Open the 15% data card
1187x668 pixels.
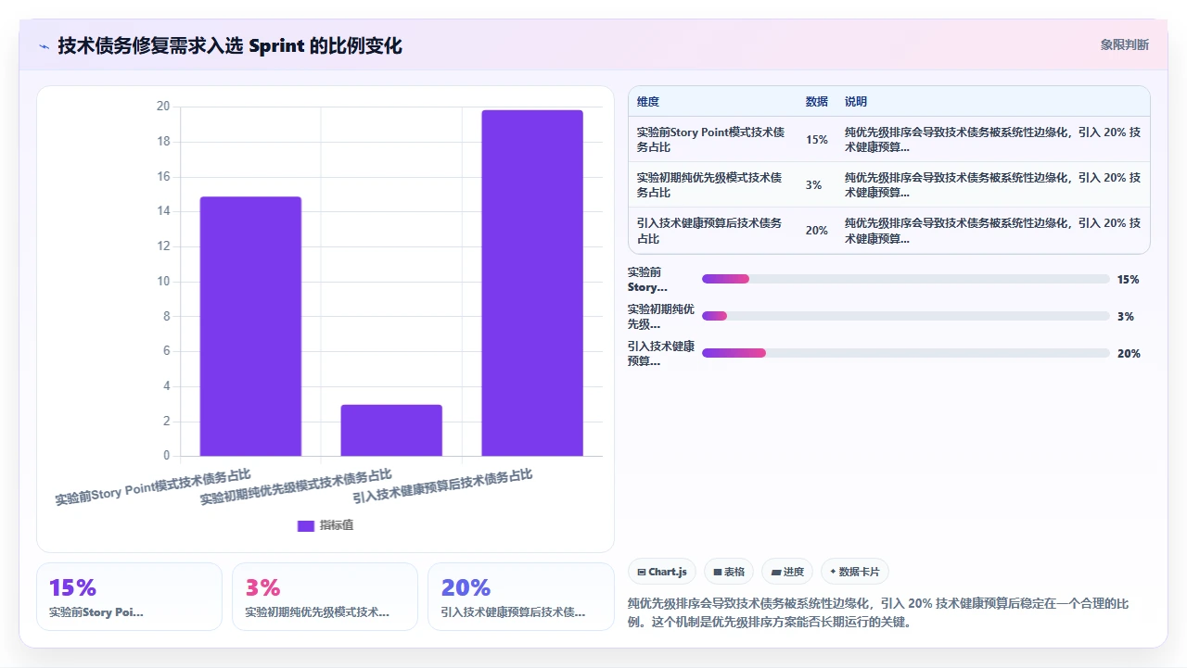pyautogui.click(x=130, y=597)
